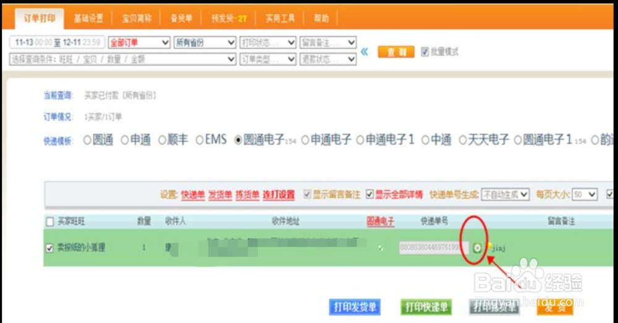The width and height of the screenshot is (618, 323).
Task: Open the 预发货-27 tab
Action: coord(229,18)
